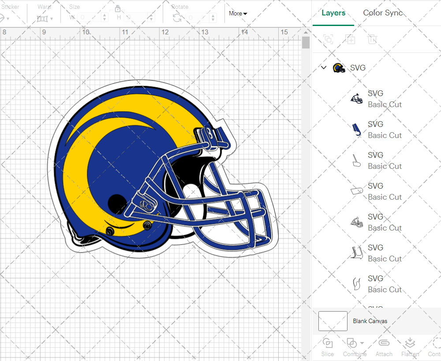The height and width of the screenshot is (361, 441).
Task: Toggle the size lock aspect ratio icon
Action: tap(118, 9)
